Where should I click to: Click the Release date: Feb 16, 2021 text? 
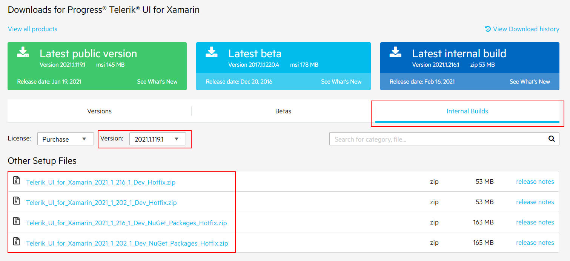click(422, 81)
